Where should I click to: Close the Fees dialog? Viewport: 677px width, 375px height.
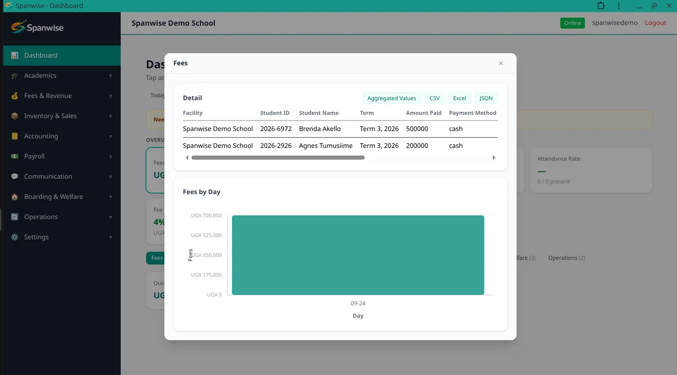coord(501,63)
